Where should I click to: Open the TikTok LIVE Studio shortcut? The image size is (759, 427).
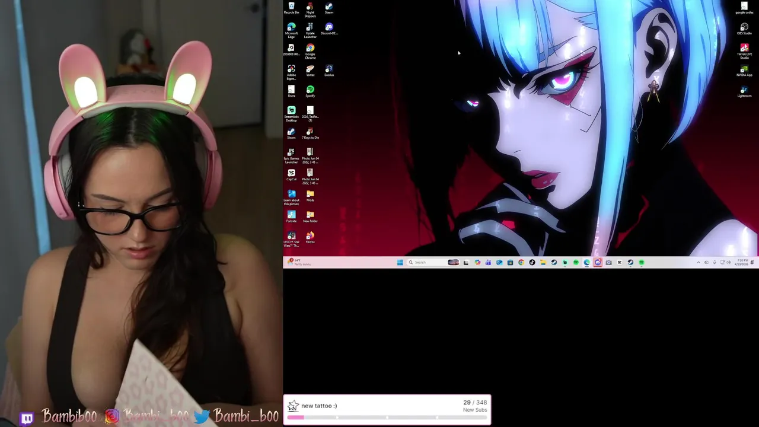point(744,51)
